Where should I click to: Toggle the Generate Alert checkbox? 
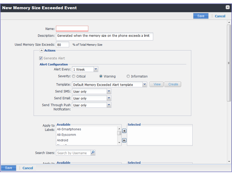coord(41,58)
